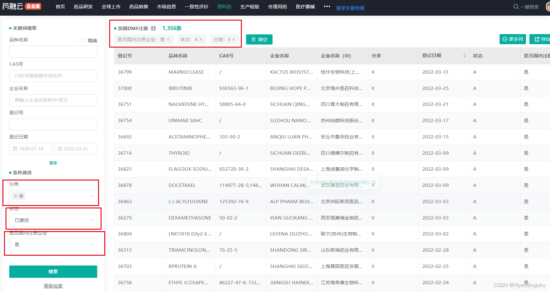Sort by 登记日期 using the sort arrows
Image resolution: width=550 pixels, height=291 pixels.
[x=464, y=56]
